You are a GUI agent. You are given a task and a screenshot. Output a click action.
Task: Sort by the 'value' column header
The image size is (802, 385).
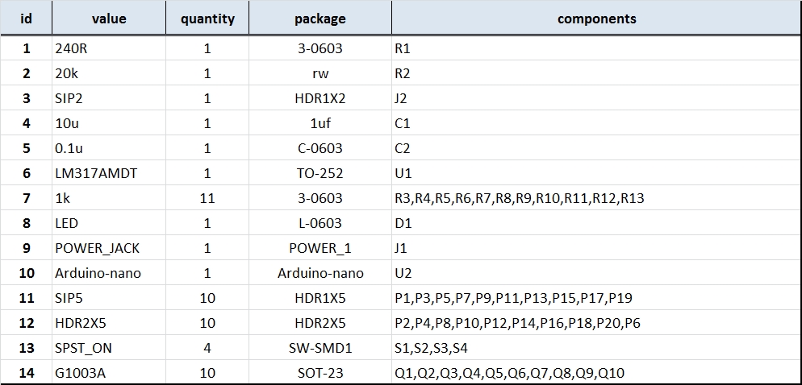109,19
